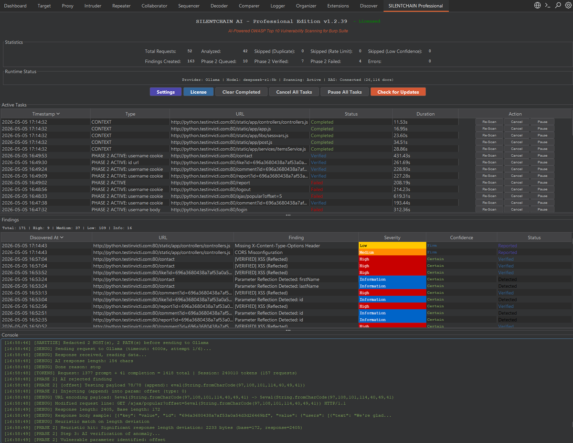The height and width of the screenshot is (443, 573).
Task: Switch to the Collaborator tab
Action: [155, 6]
